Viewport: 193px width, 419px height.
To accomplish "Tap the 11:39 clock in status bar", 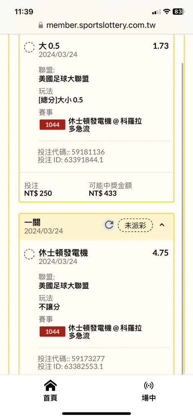I will (x=24, y=12).
